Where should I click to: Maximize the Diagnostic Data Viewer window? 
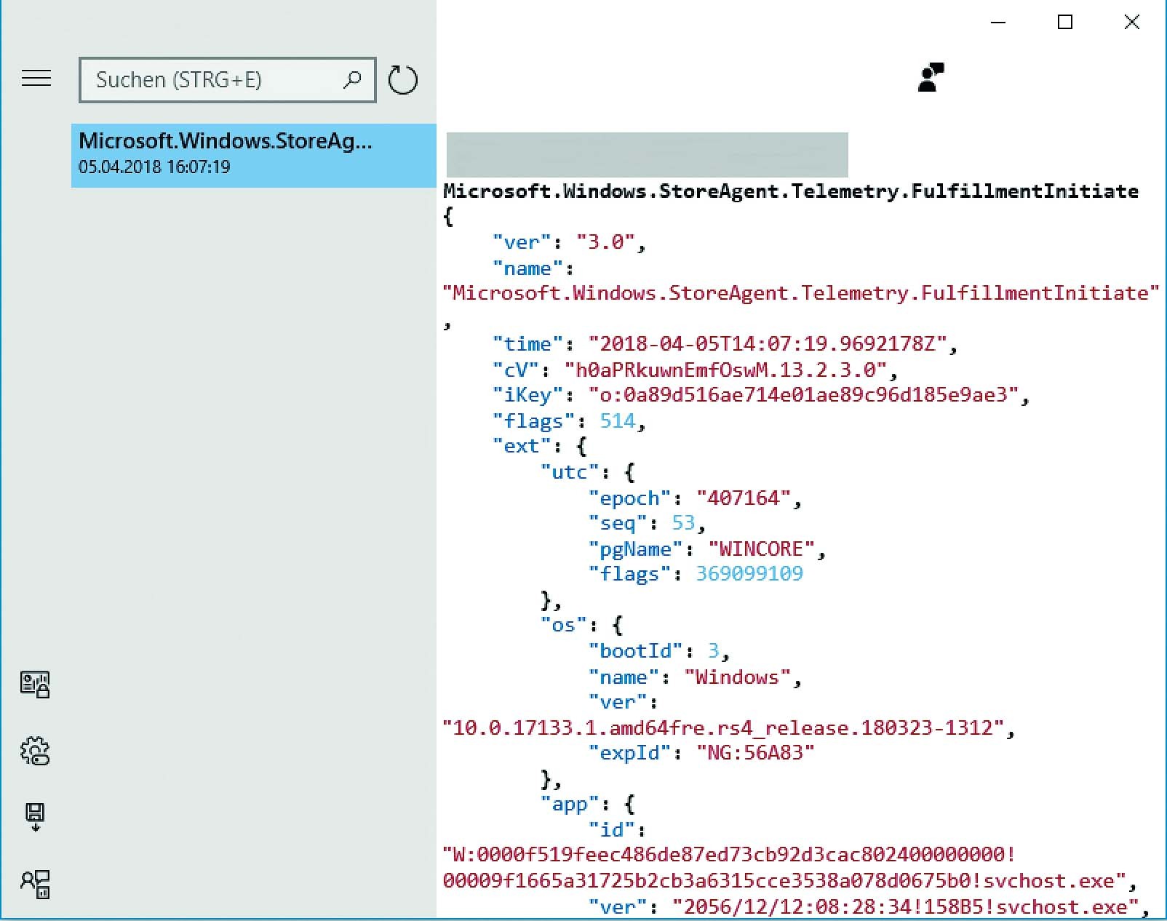pos(1064,23)
